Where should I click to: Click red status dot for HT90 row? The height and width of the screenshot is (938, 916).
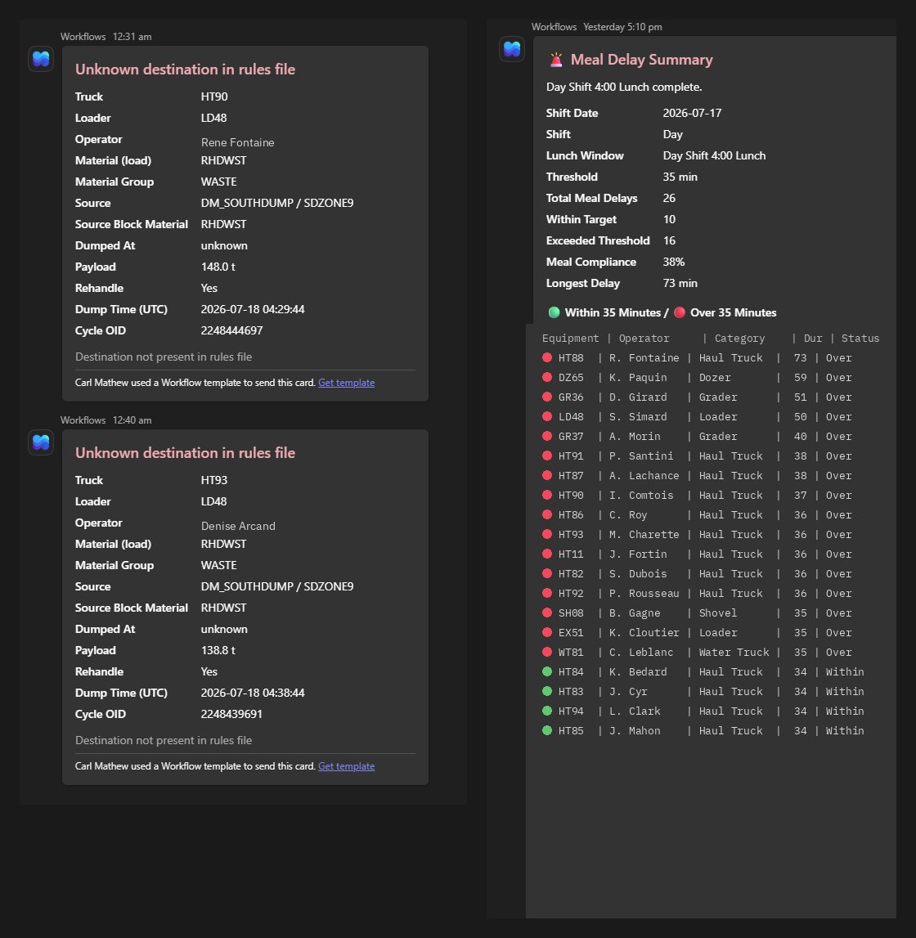pyautogui.click(x=547, y=495)
